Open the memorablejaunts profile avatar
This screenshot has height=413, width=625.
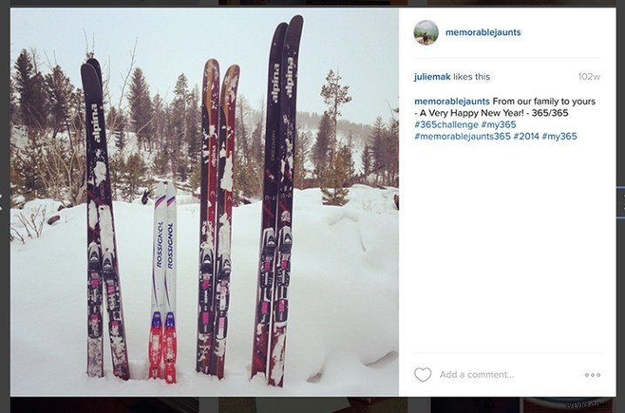426,32
